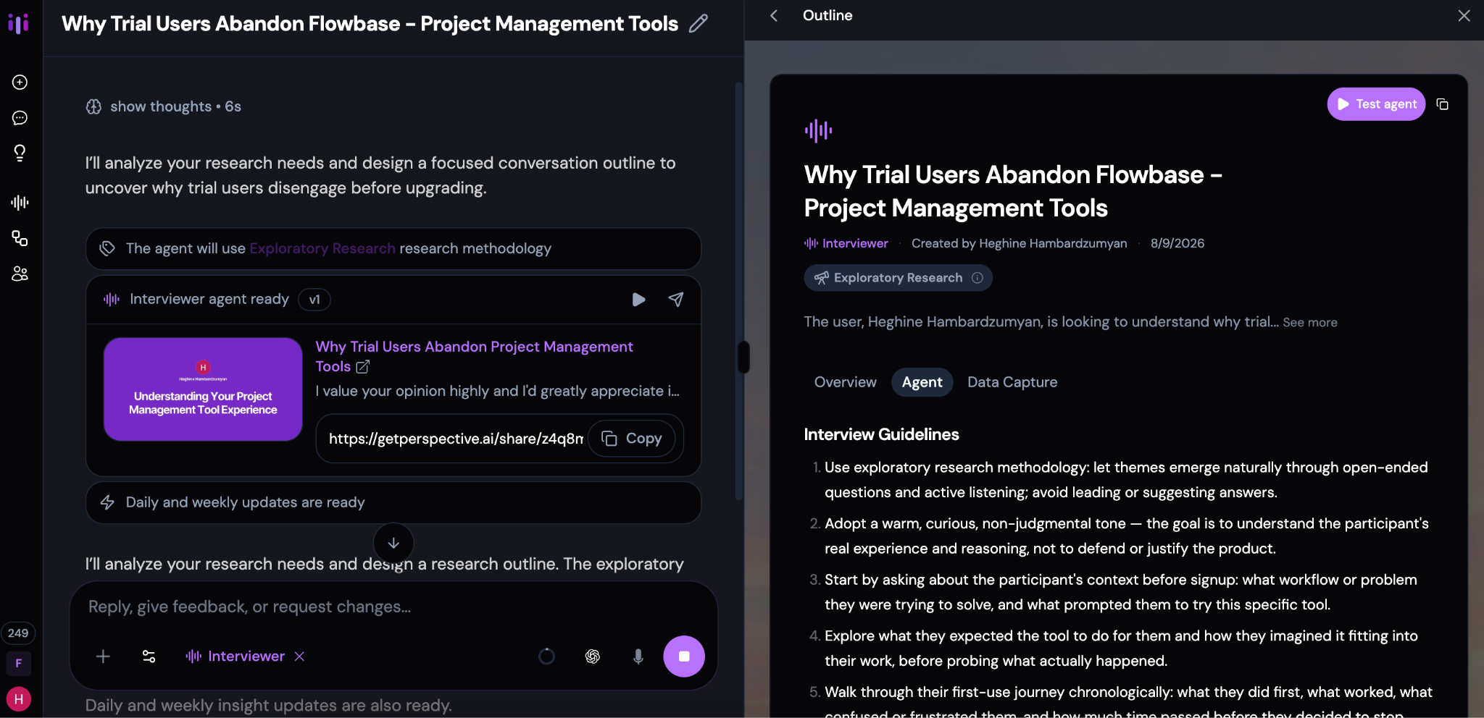
Task: Go back with Outline chevron arrow
Action: pos(774,16)
